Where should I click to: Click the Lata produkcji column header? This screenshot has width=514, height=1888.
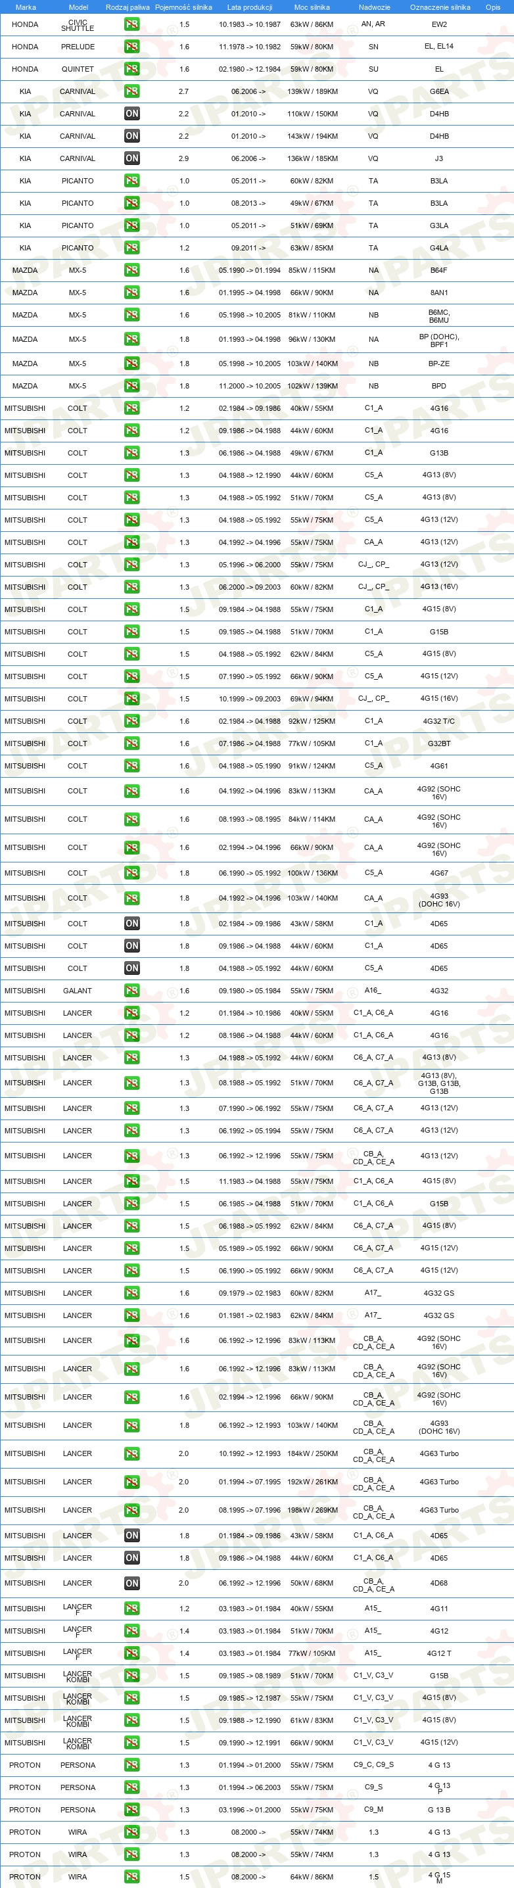click(x=250, y=7)
